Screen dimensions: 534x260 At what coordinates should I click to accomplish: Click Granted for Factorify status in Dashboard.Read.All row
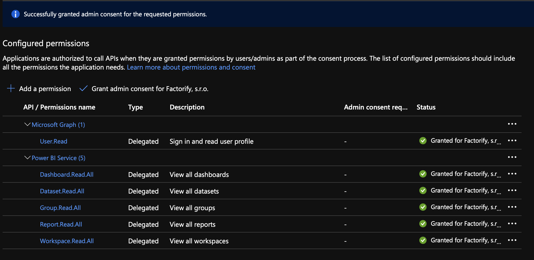(466, 174)
